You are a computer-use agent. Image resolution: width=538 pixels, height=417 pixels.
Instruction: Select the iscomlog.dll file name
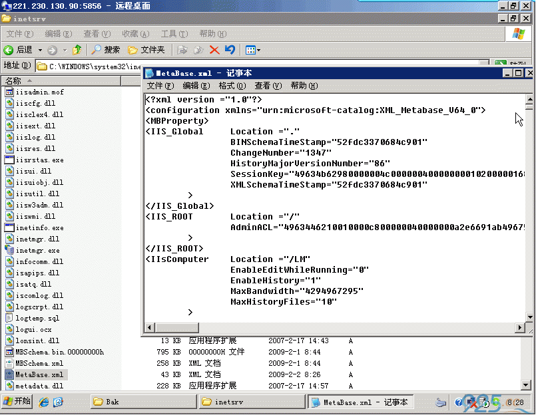pos(39,296)
